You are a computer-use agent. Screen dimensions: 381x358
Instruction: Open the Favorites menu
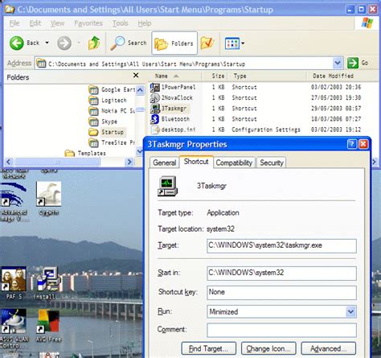click(88, 23)
